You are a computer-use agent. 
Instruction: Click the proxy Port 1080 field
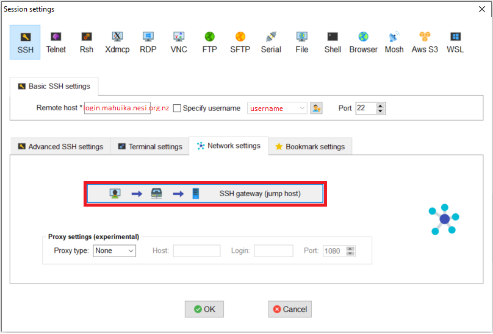(334, 250)
